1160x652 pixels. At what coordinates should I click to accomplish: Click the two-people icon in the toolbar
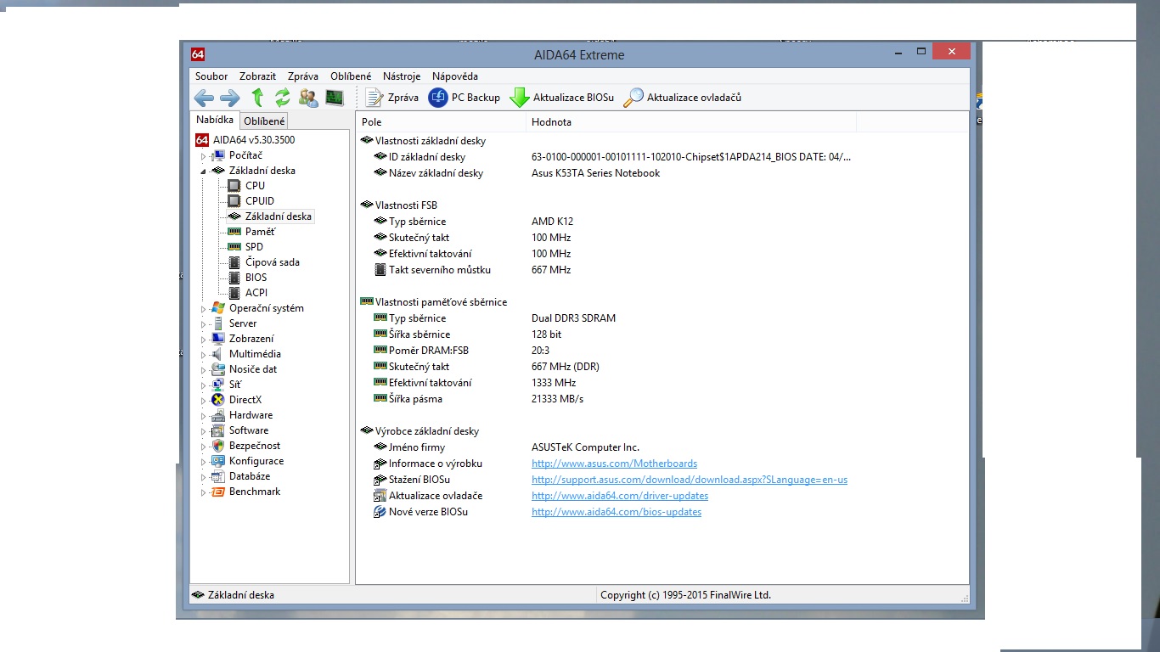tap(308, 98)
